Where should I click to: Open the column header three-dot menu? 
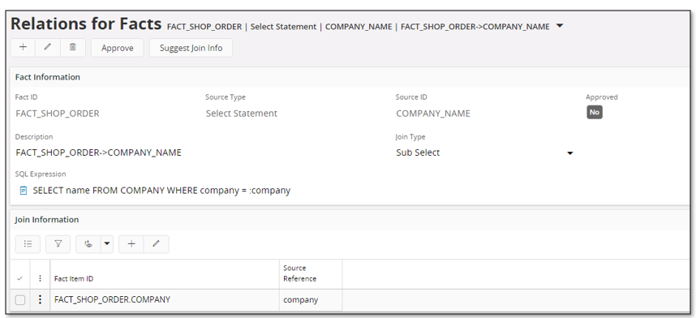pyautogui.click(x=40, y=278)
